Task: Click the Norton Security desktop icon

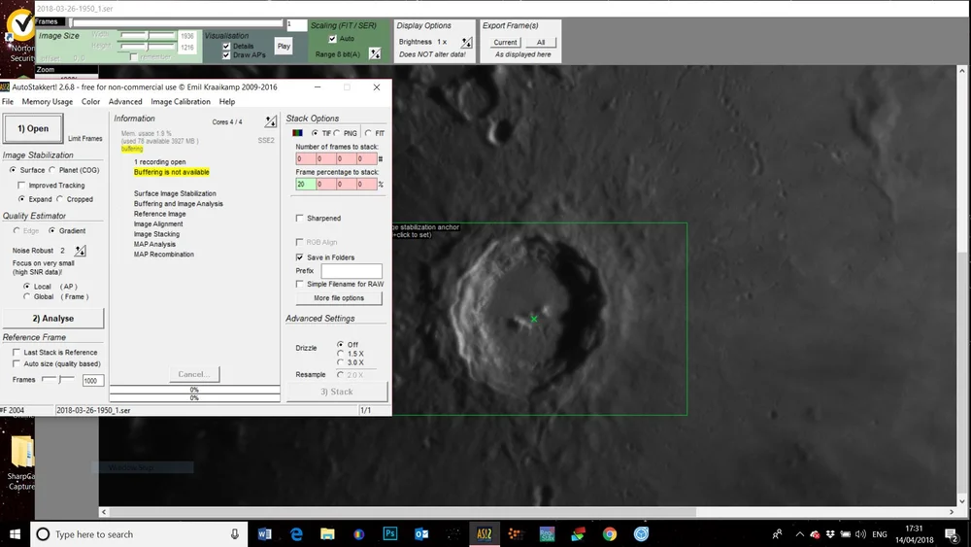Action: pos(21,35)
